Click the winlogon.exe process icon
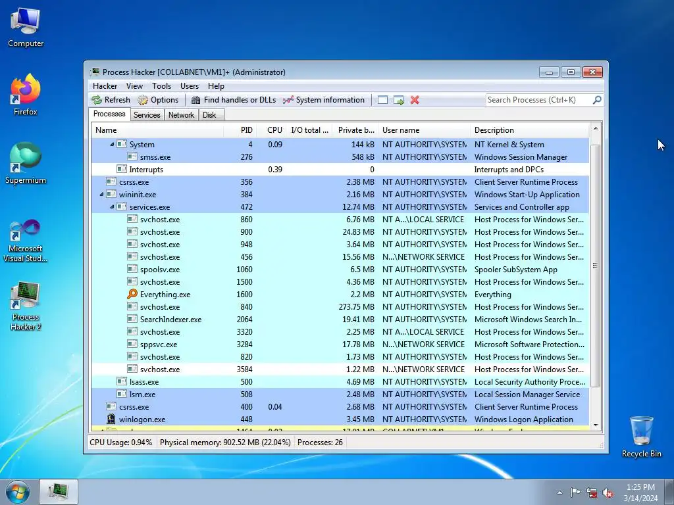 pos(111,419)
